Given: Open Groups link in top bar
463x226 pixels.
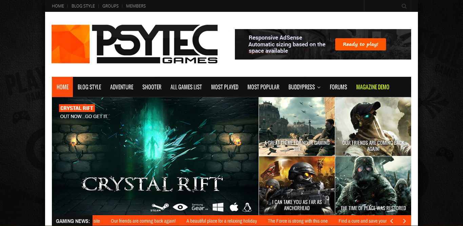Looking at the screenshot, I should click(110, 6).
